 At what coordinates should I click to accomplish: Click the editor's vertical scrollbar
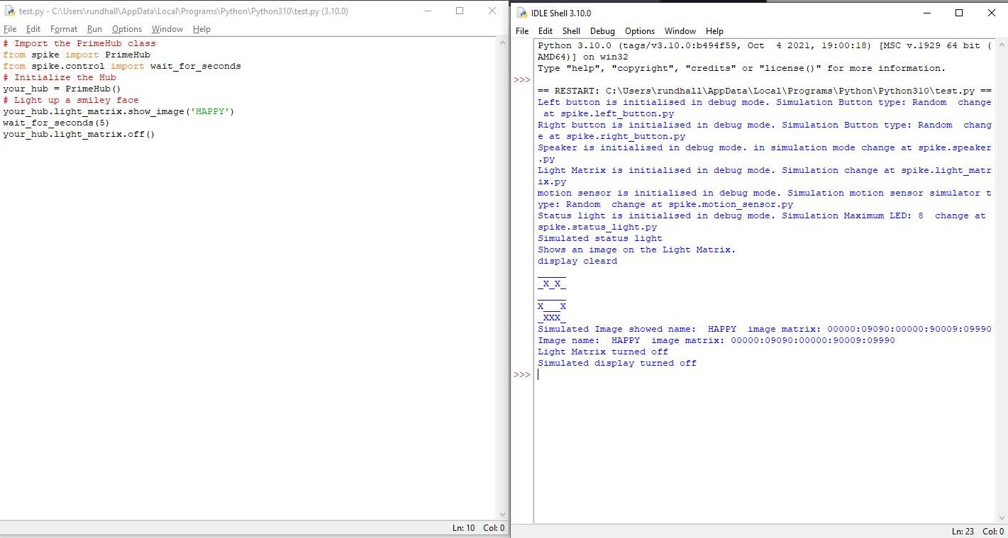click(x=504, y=284)
